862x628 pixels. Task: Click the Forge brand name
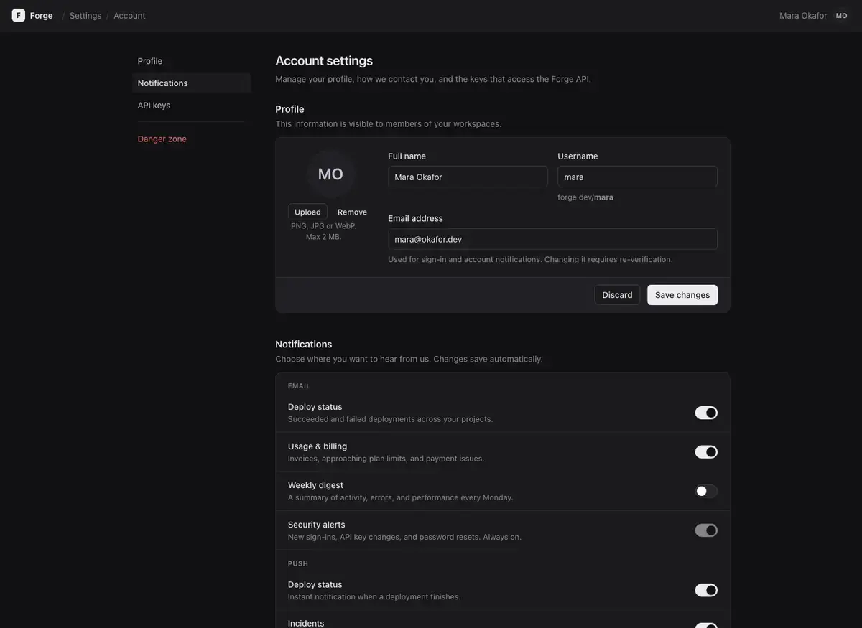pos(41,15)
